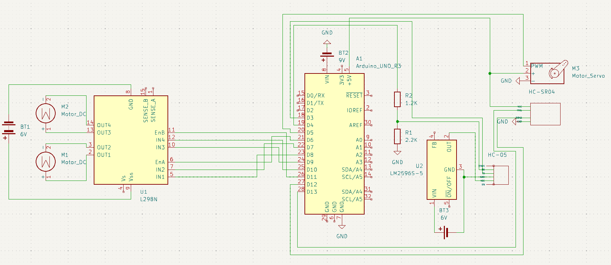
Task: Click the junction dot right of U2 ON/OFF
Action: pos(464,177)
